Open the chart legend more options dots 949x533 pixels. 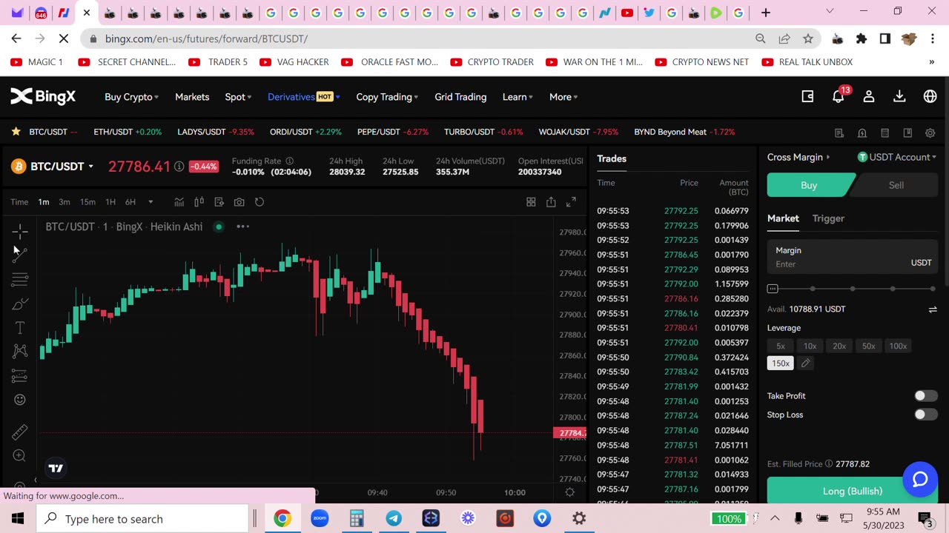[242, 227]
